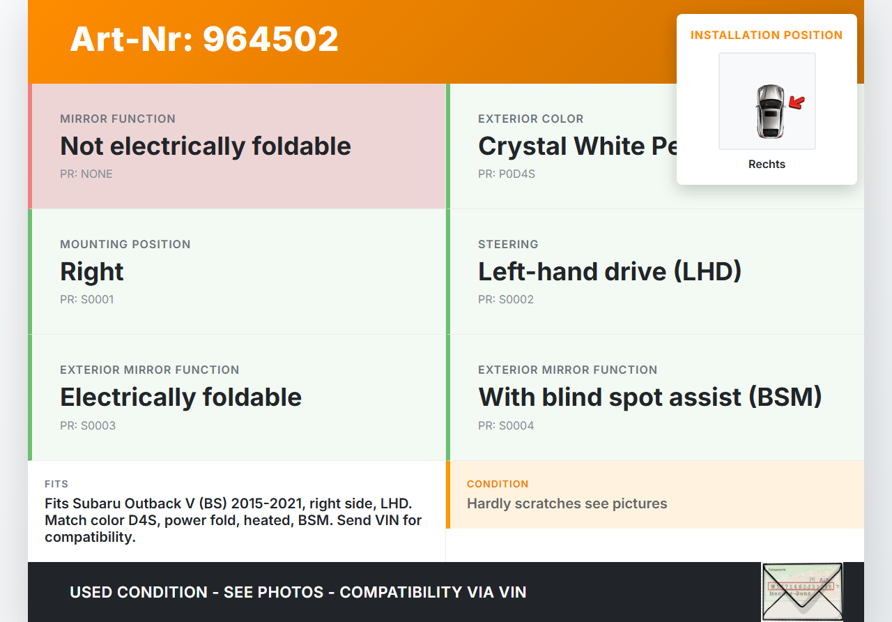Select the blind spot assist (BSM) card
The image size is (892, 622).
[x=655, y=397]
